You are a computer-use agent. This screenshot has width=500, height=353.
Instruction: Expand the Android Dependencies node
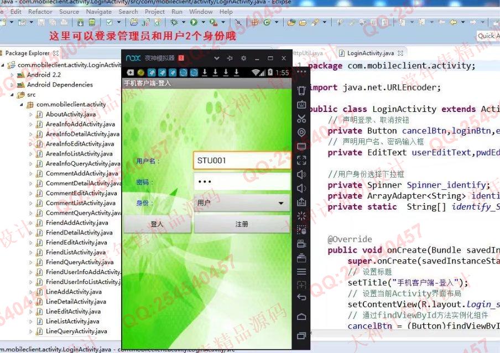coord(12,85)
